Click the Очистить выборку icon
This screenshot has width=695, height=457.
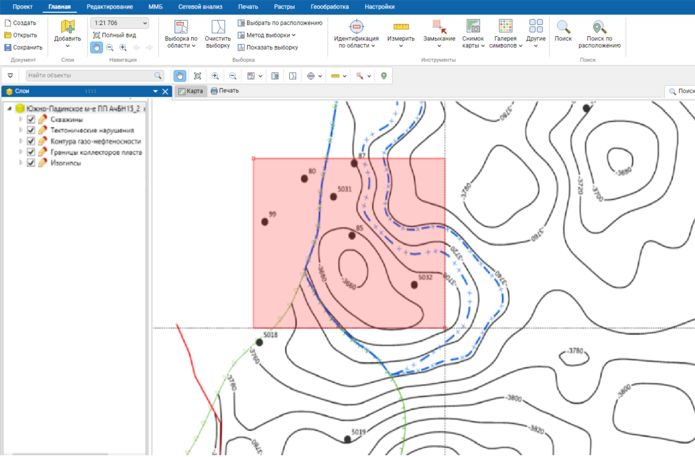(218, 27)
